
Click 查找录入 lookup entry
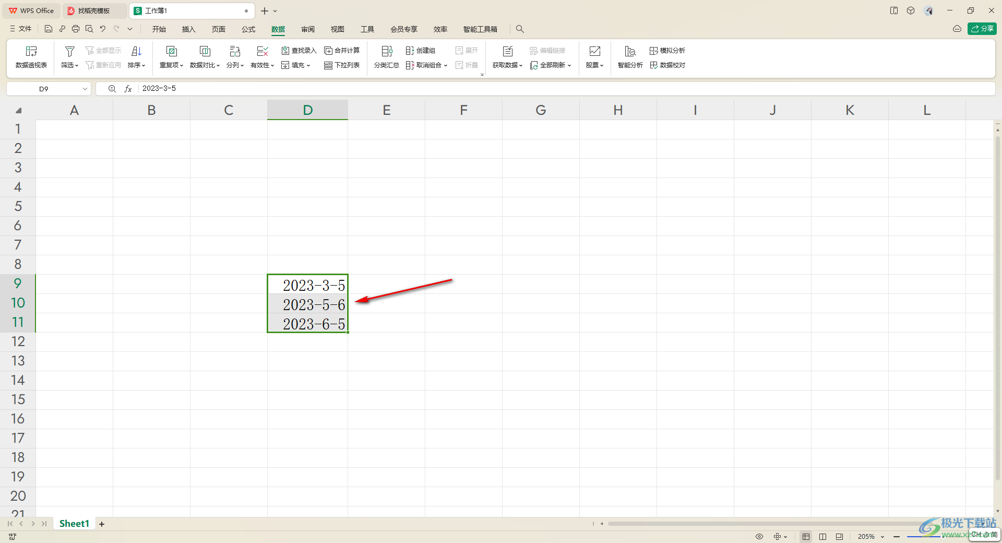299,51
